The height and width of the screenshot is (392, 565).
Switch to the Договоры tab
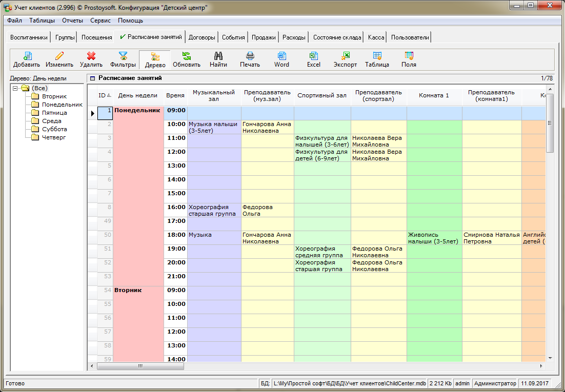pyautogui.click(x=201, y=37)
